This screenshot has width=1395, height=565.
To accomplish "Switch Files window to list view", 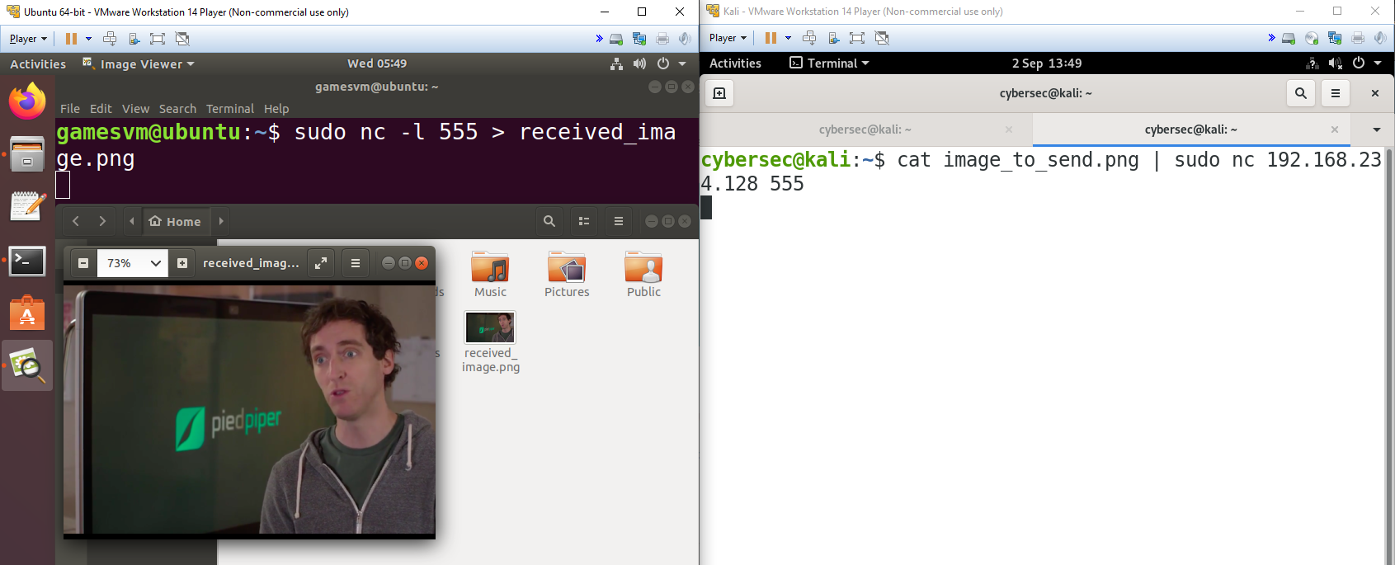I will point(584,221).
